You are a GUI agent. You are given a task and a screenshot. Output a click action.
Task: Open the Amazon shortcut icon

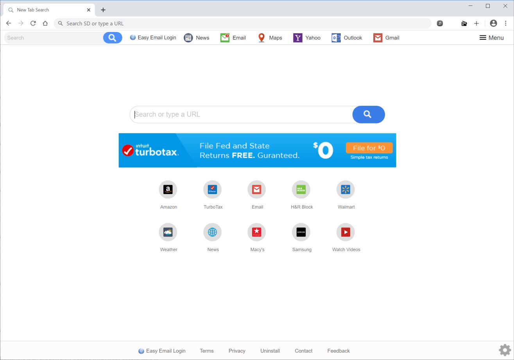168,189
